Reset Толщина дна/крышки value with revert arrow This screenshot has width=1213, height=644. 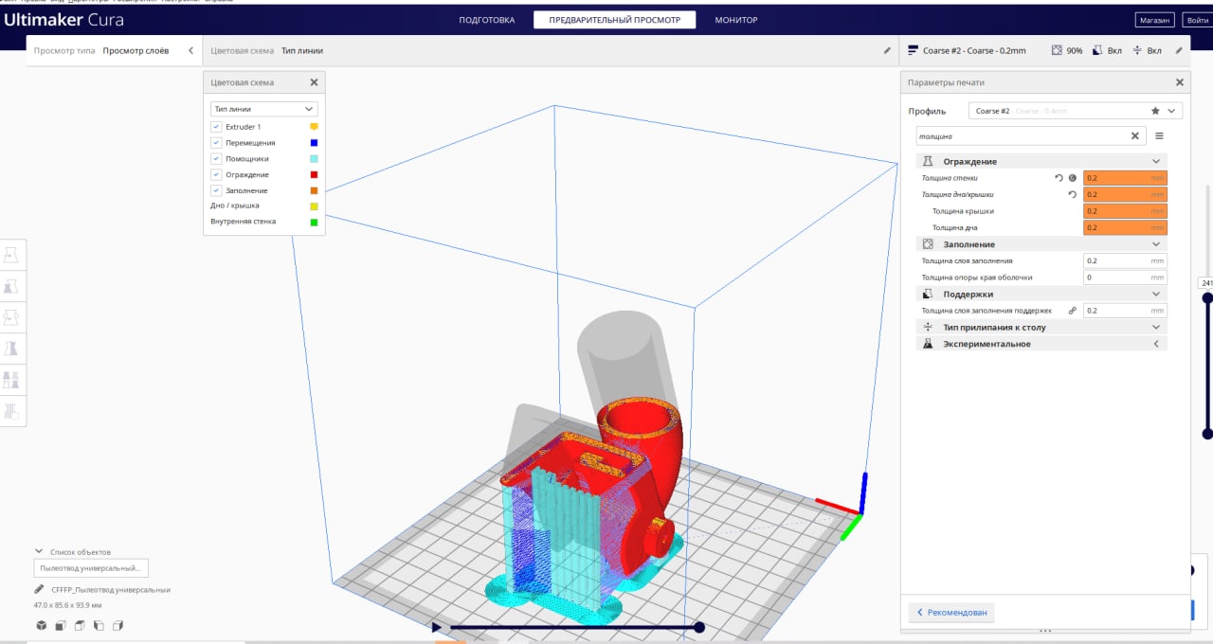[x=1072, y=194]
